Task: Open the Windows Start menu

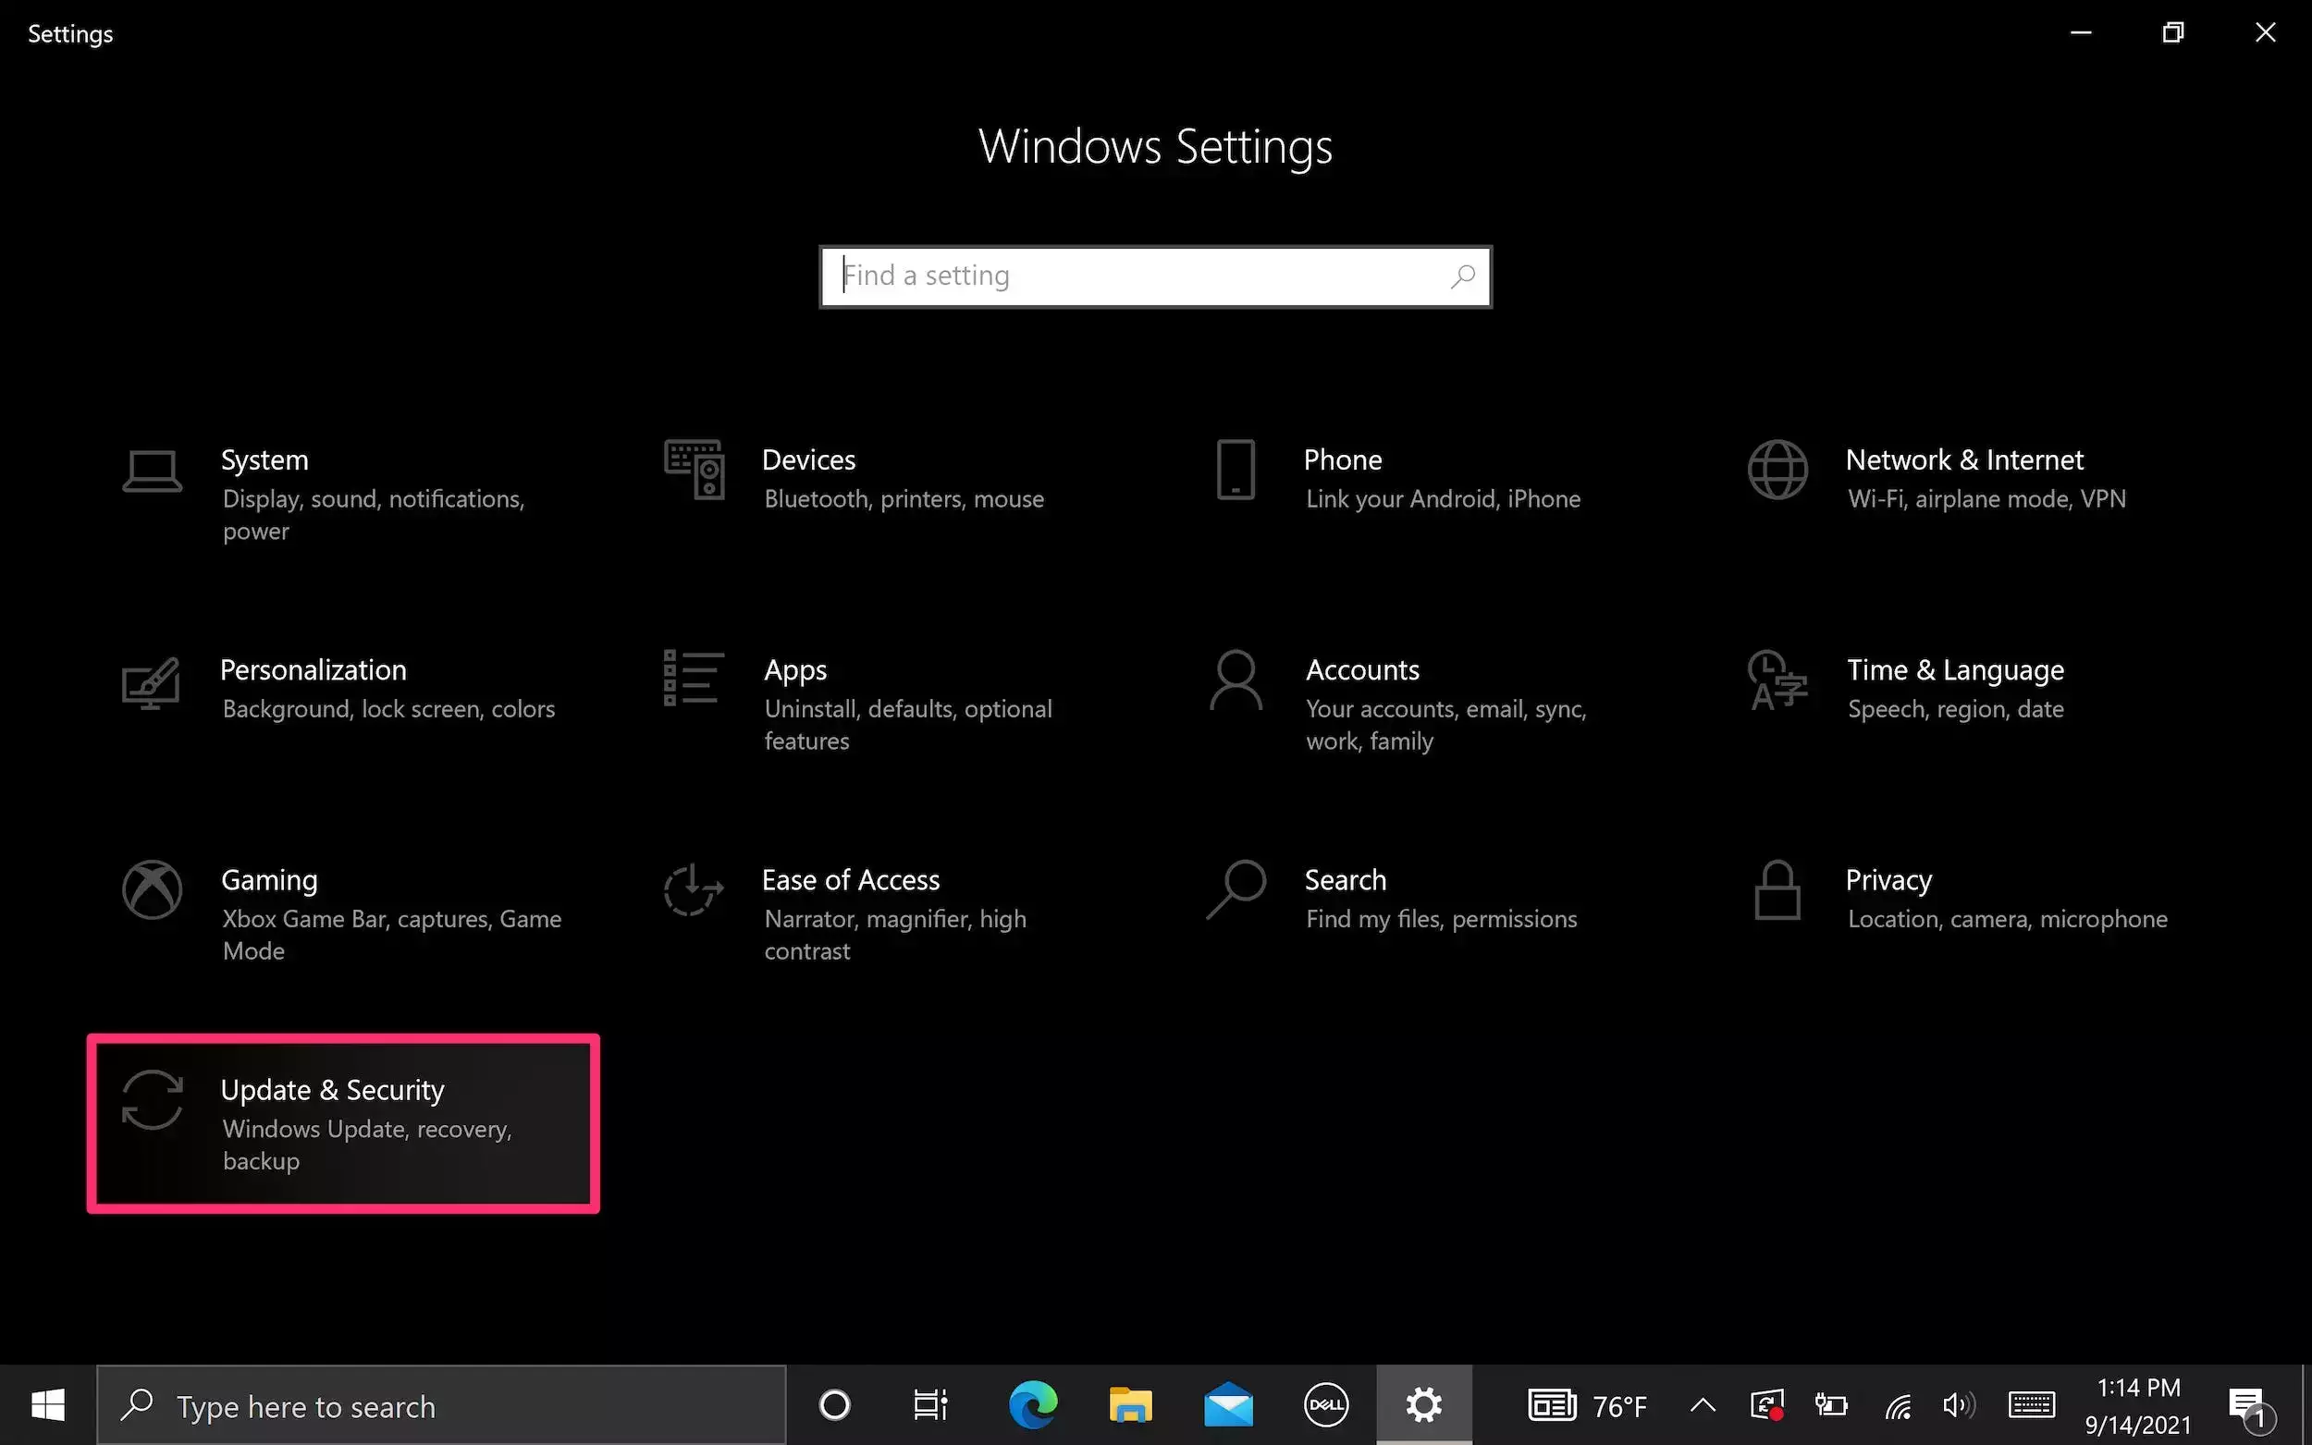Action: click(48, 1405)
